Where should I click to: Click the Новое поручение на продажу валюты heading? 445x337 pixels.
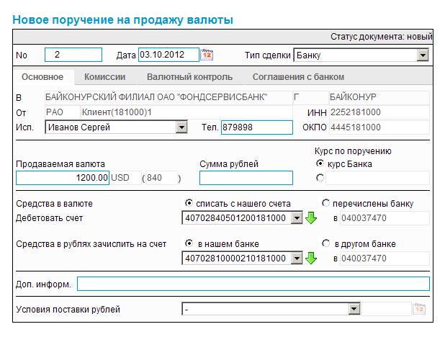[123, 20]
